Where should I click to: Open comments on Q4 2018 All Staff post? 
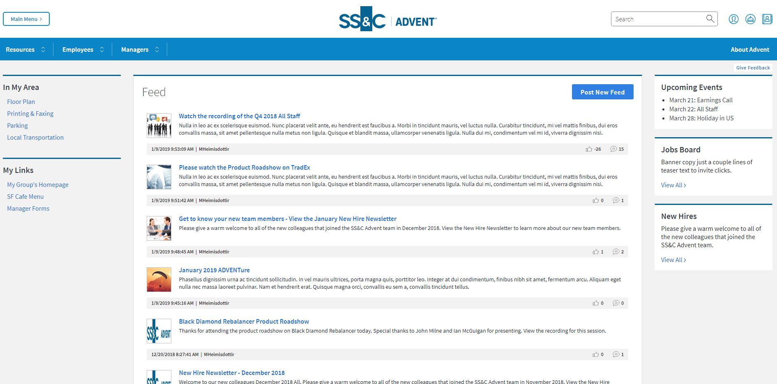(613, 149)
